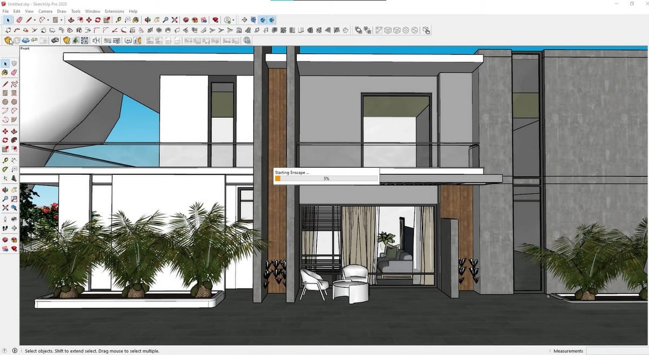649x355 pixels.
Task: Click the Enscape globe icon
Action: point(247,40)
